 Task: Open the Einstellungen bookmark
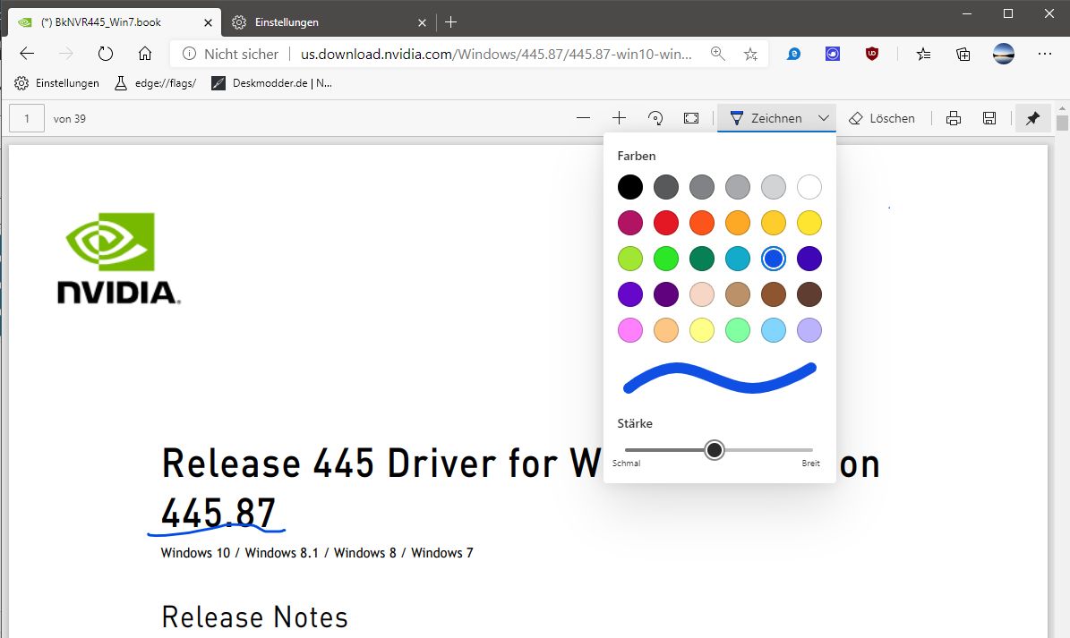tap(56, 83)
